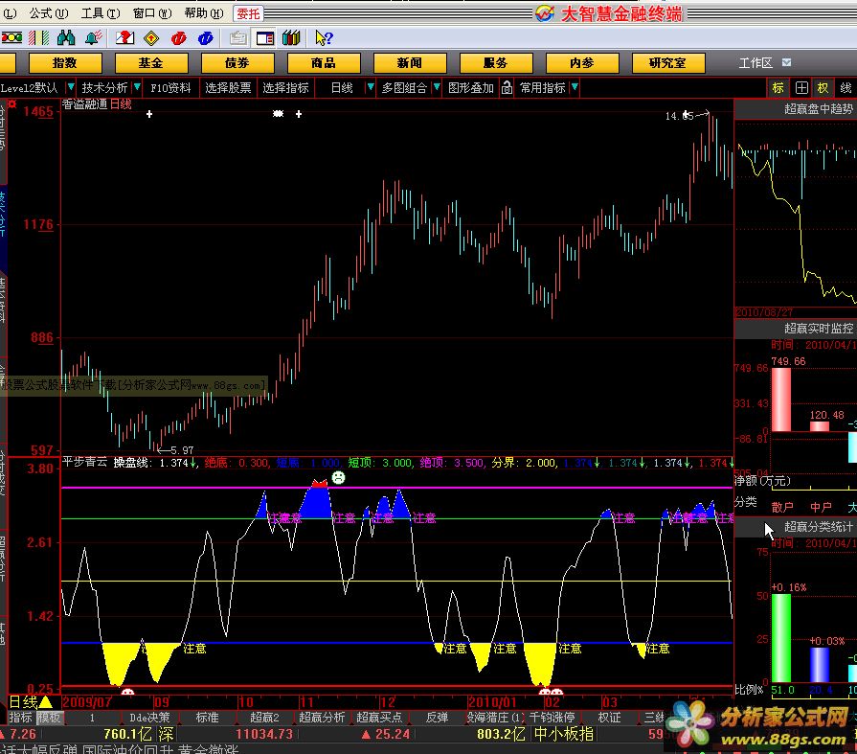Click the 中小板指 status bar entry
857x754 pixels.
[x=563, y=734]
